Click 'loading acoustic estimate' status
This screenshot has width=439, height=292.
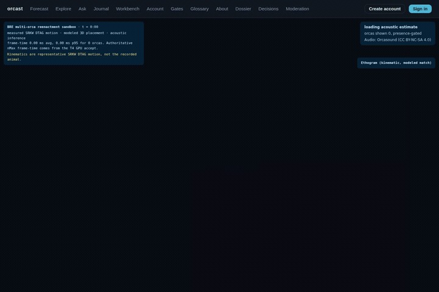391,27
